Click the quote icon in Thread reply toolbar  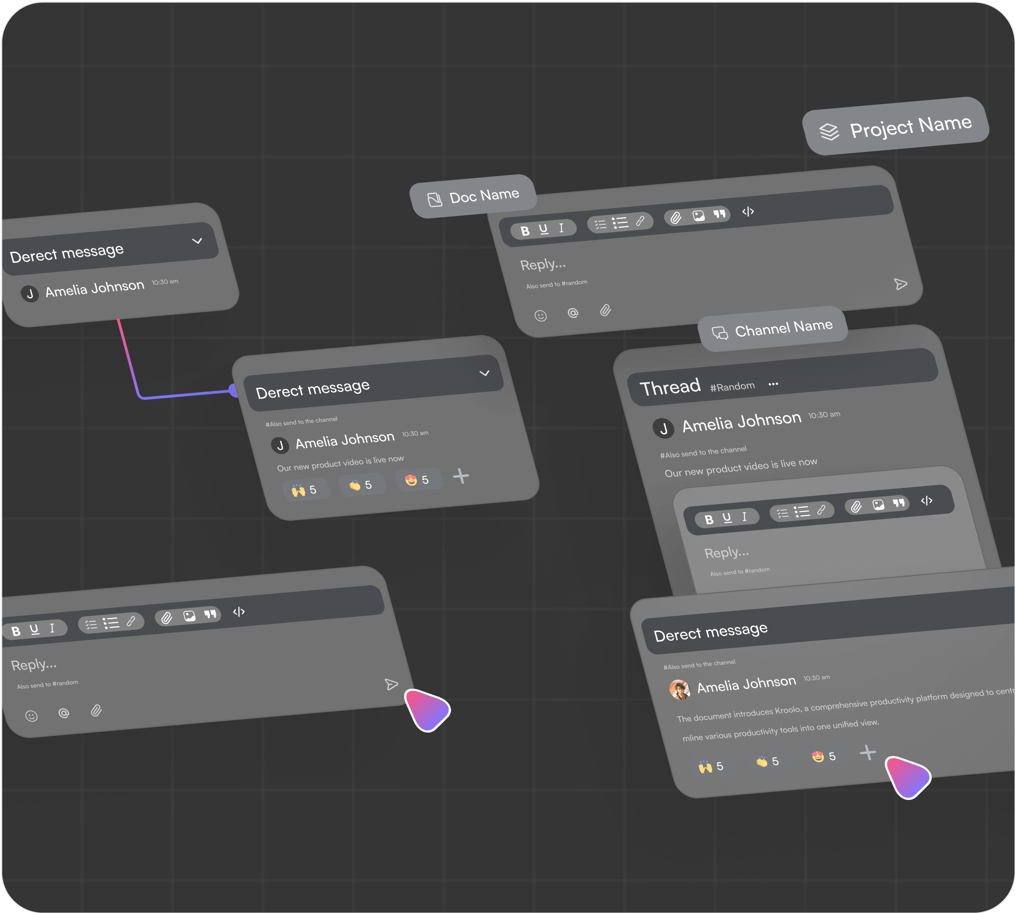pos(898,503)
